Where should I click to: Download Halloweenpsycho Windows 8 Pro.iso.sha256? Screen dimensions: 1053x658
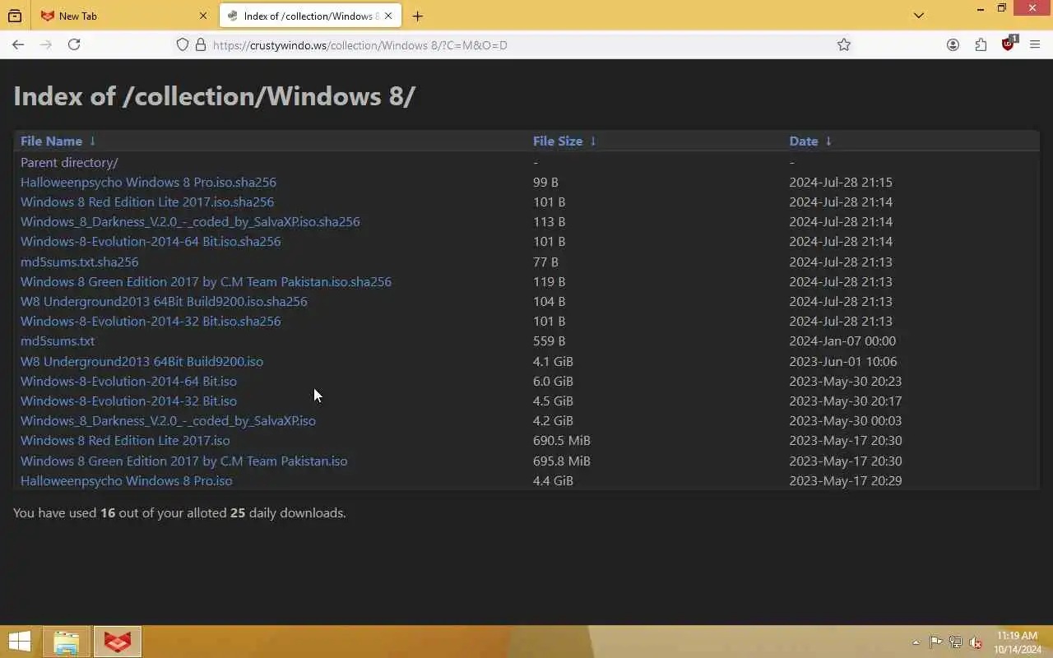click(148, 182)
